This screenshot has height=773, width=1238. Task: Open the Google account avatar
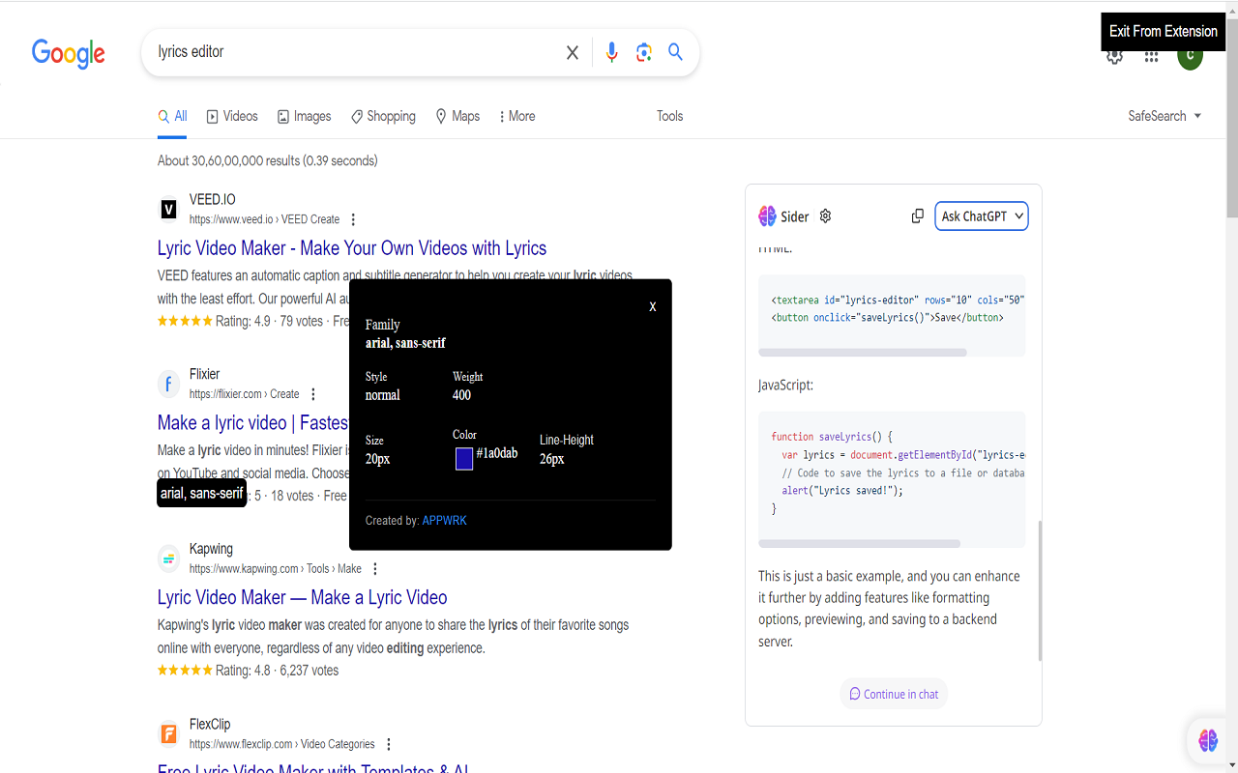tap(1190, 58)
